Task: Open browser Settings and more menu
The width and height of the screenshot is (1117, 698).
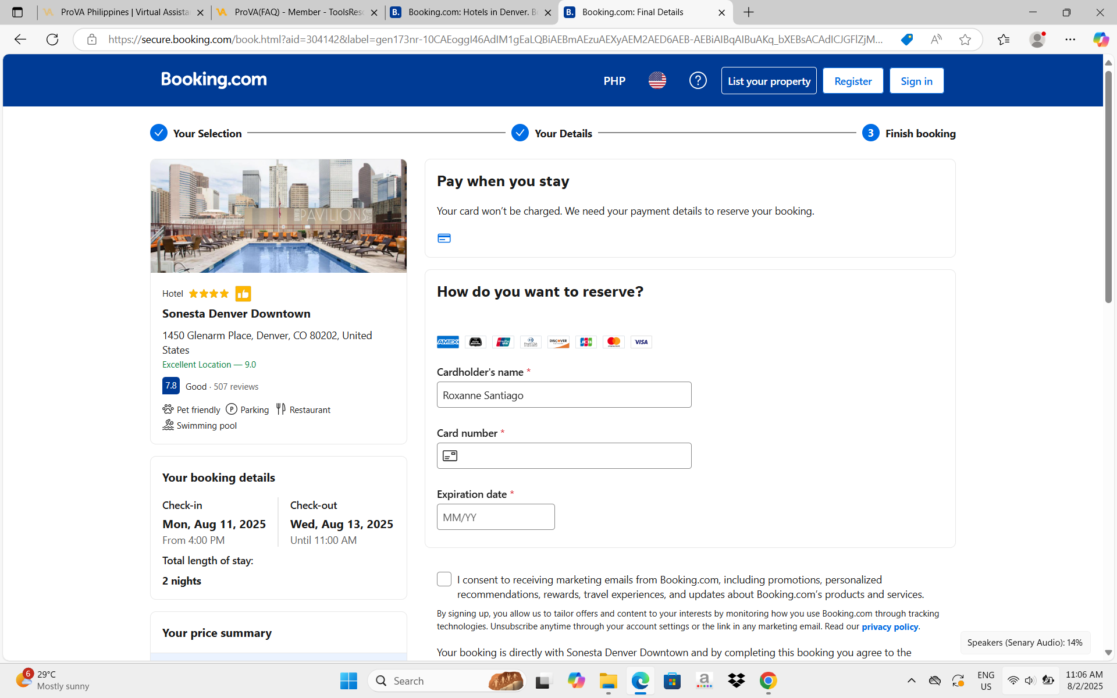Action: pyautogui.click(x=1070, y=40)
